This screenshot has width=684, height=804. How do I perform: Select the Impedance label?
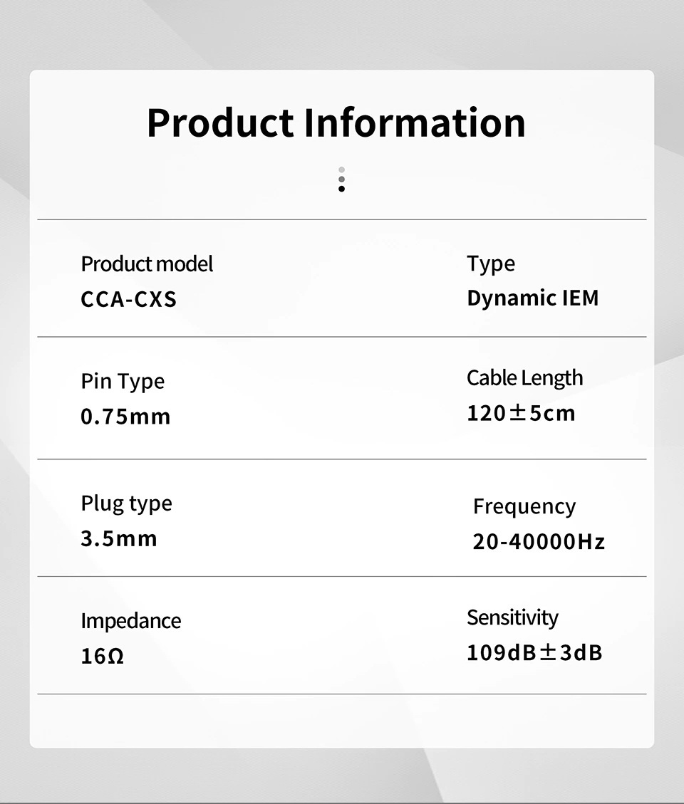coord(130,621)
